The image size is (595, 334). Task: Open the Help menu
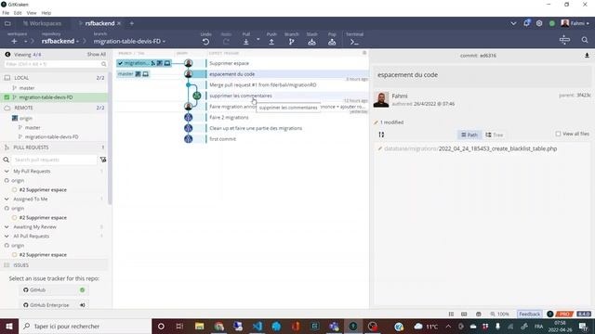46,13
